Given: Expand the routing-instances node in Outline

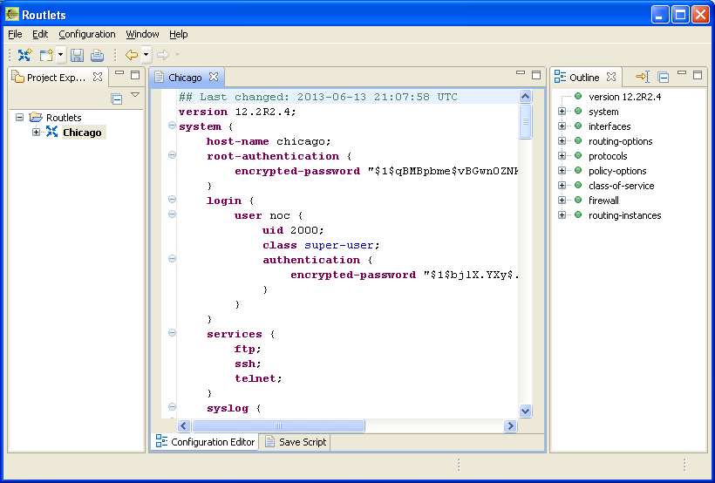Looking at the screenshot, I should click(562, 214).
